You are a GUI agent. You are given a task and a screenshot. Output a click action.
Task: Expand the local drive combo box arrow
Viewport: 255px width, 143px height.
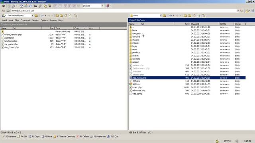(x=33, y=15)
